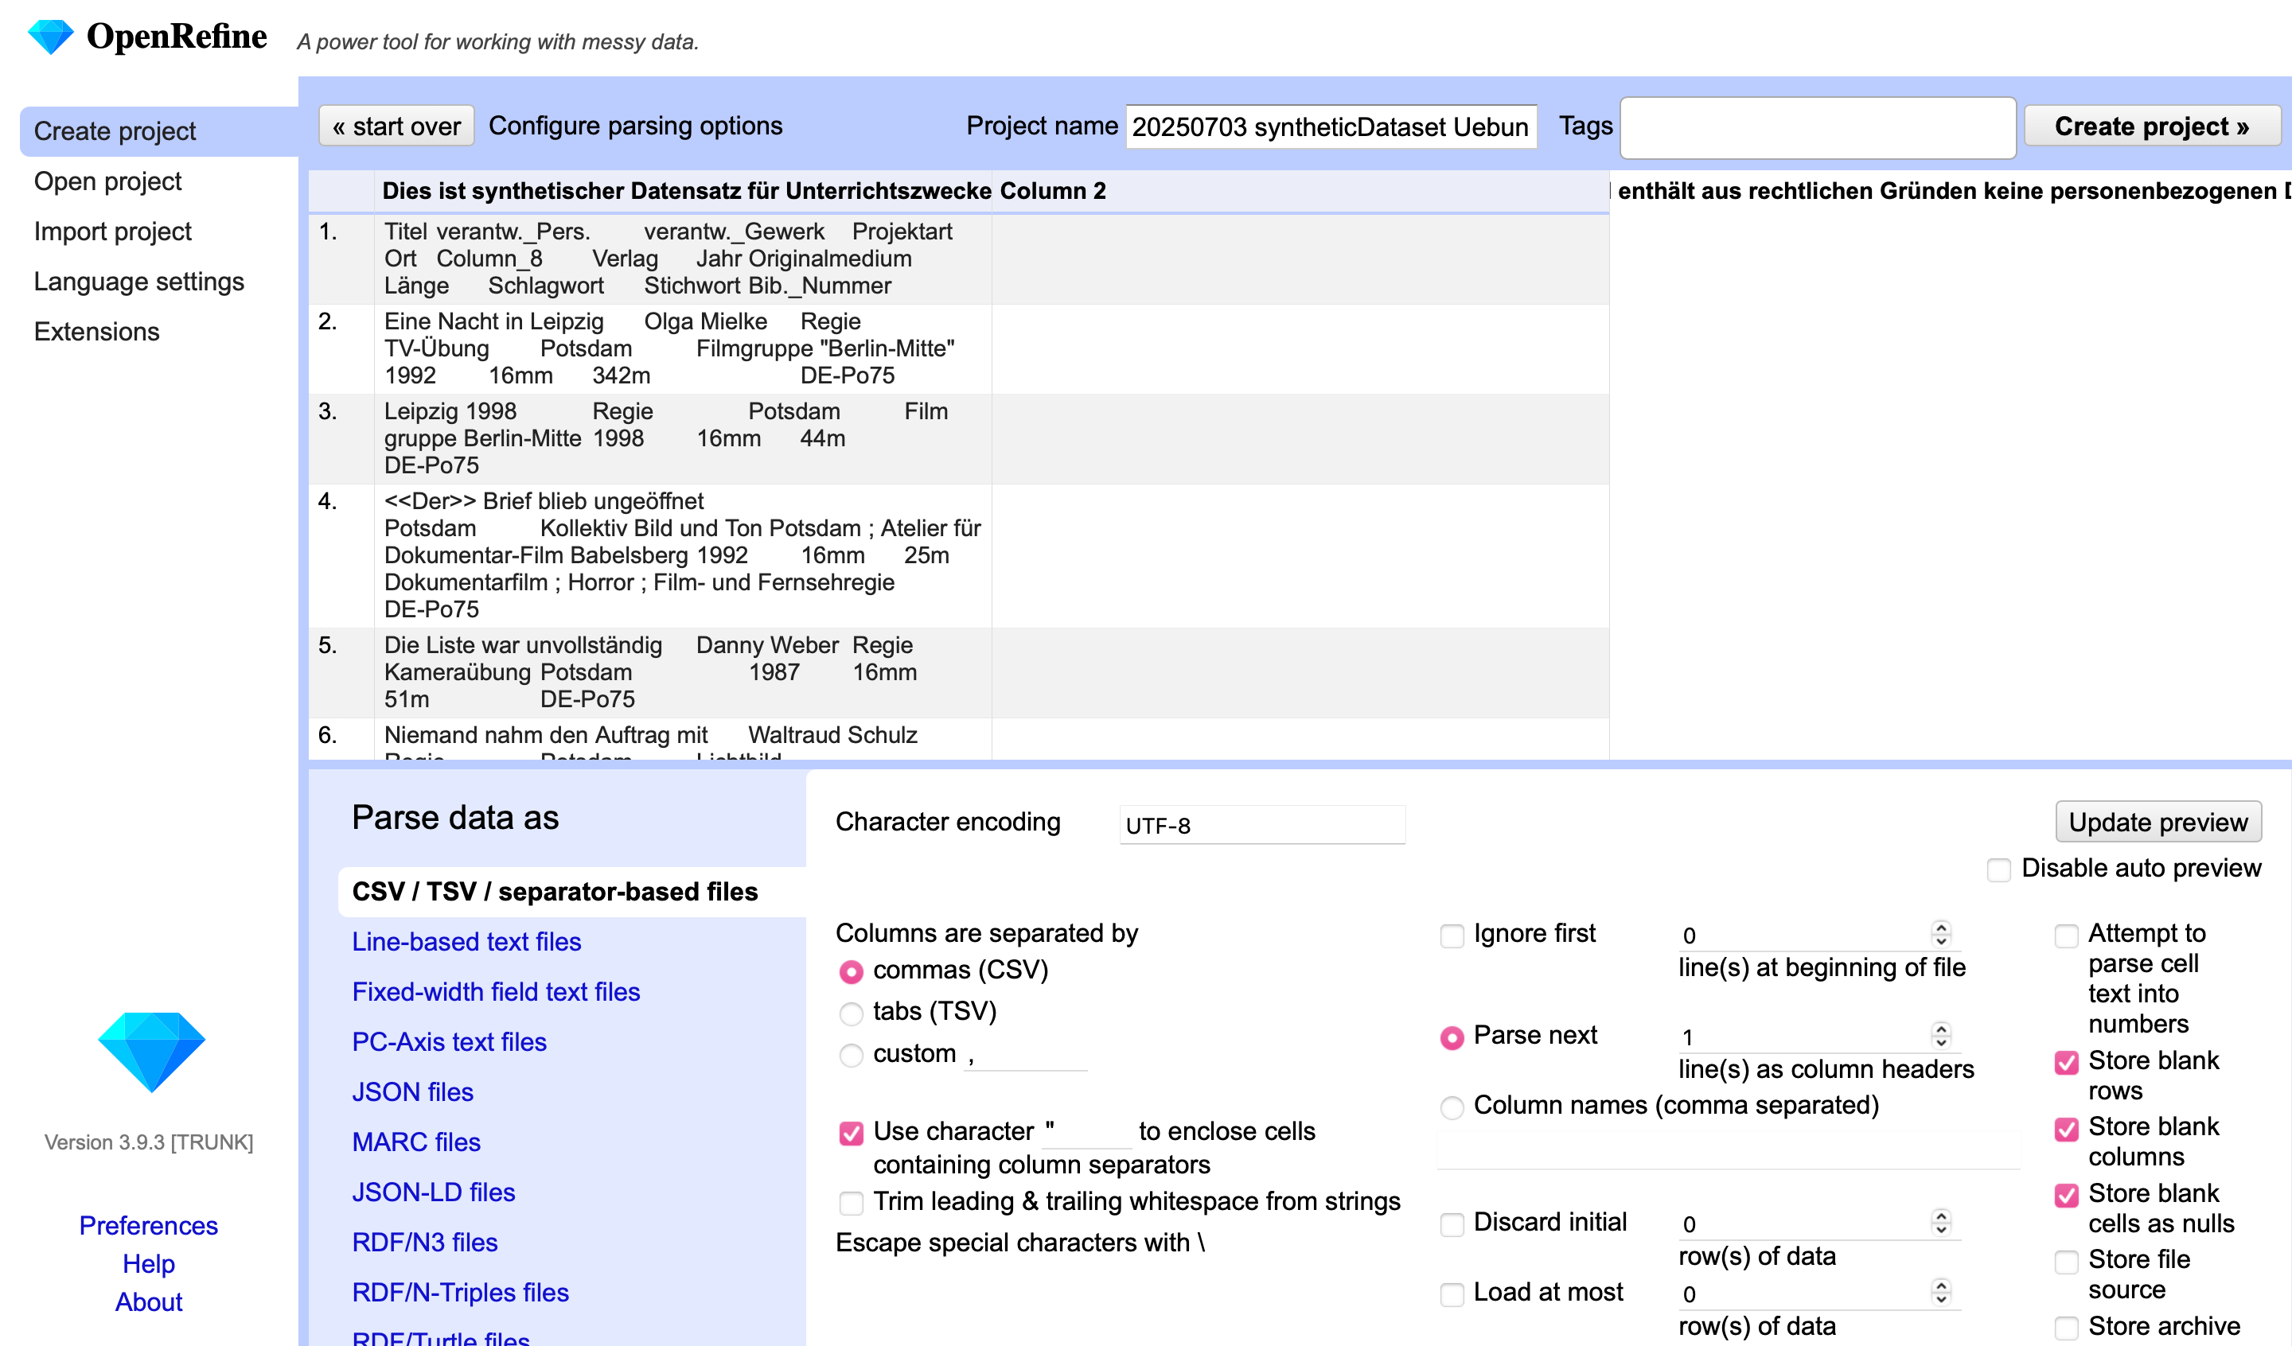Toggle Use character to enclose cells checkbox
This screenshot has height=1346, width=2292.
(x=852, y=1133)
